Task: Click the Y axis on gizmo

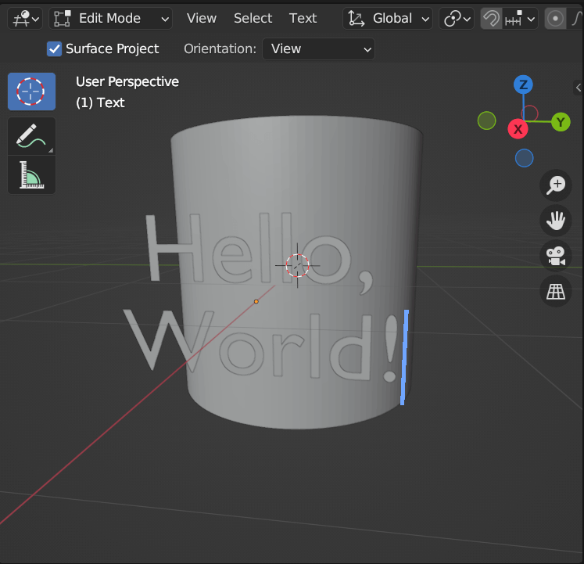Action: coord(561,122)
